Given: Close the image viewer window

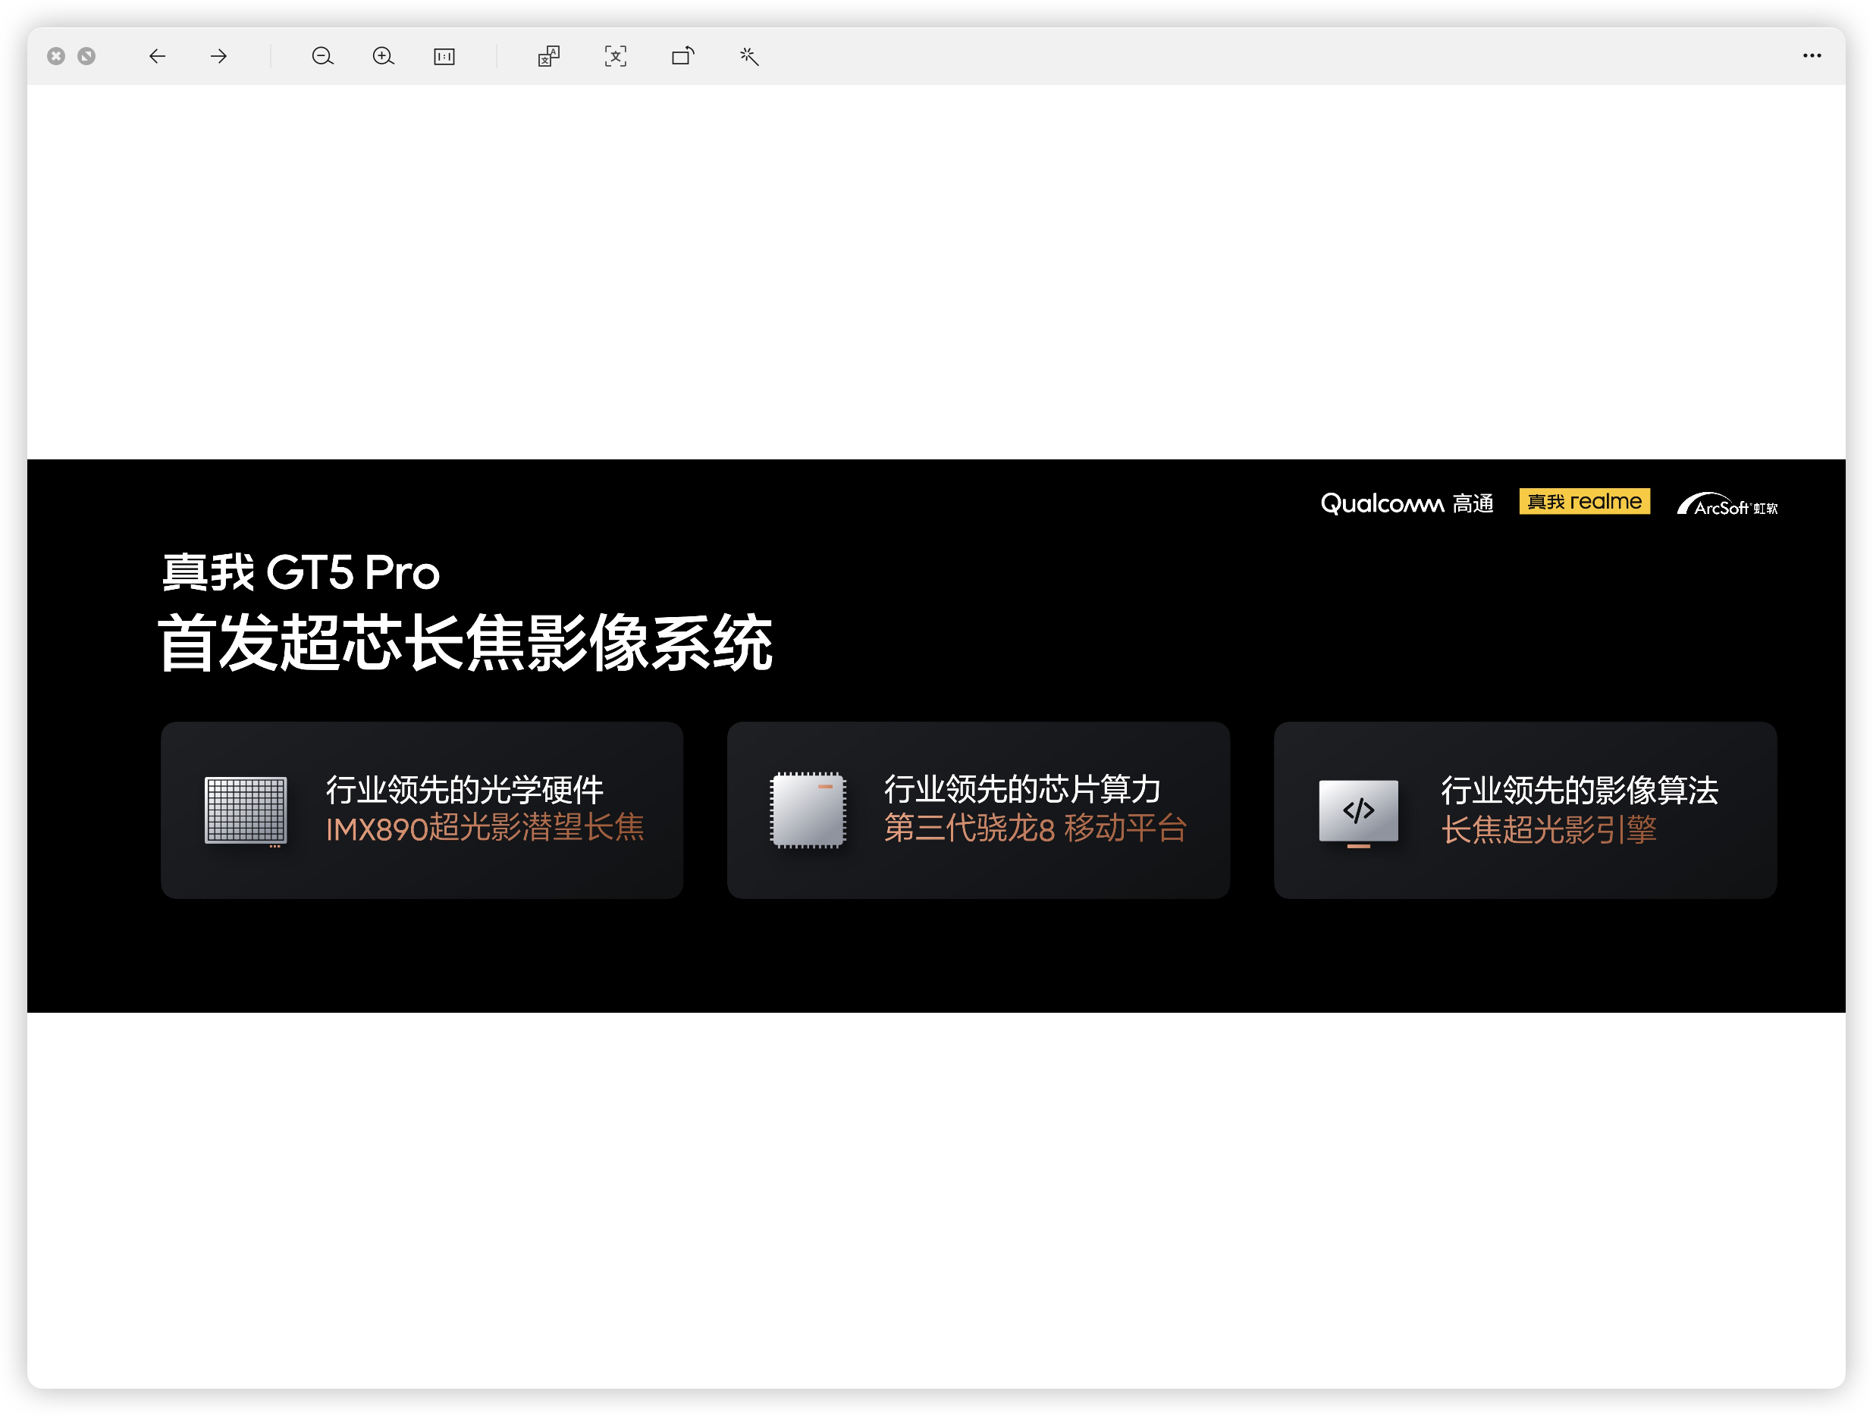Looking at the screenshot, I should [56, 57].
